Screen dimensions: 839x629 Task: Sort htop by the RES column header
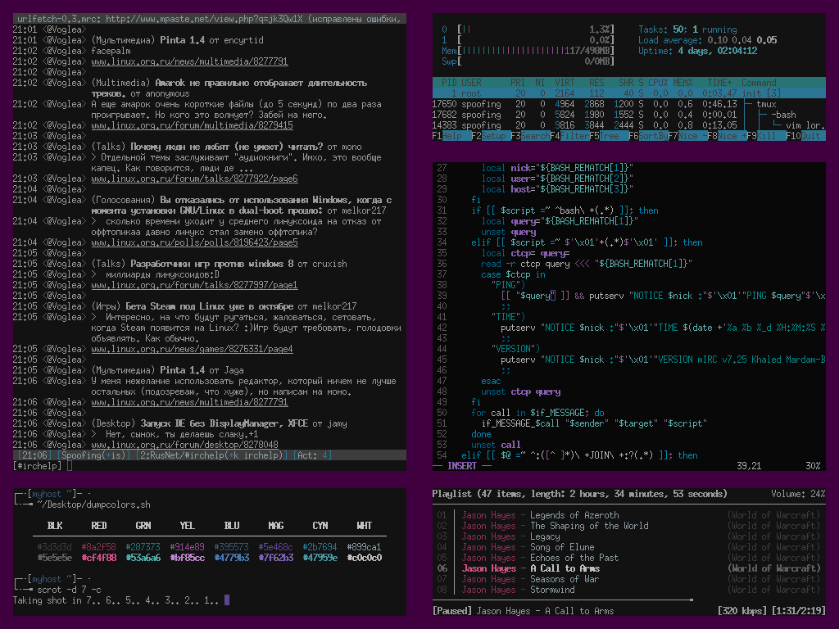[596, 83]
